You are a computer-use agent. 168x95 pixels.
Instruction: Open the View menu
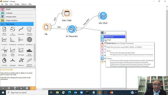(x=11, y=4)
